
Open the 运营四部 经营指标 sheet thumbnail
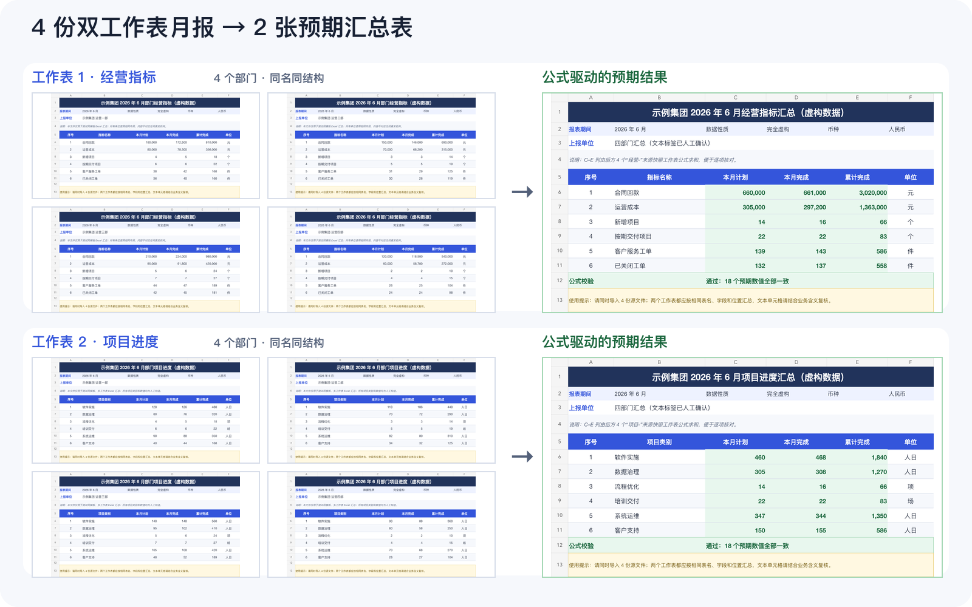click(382, 260)
